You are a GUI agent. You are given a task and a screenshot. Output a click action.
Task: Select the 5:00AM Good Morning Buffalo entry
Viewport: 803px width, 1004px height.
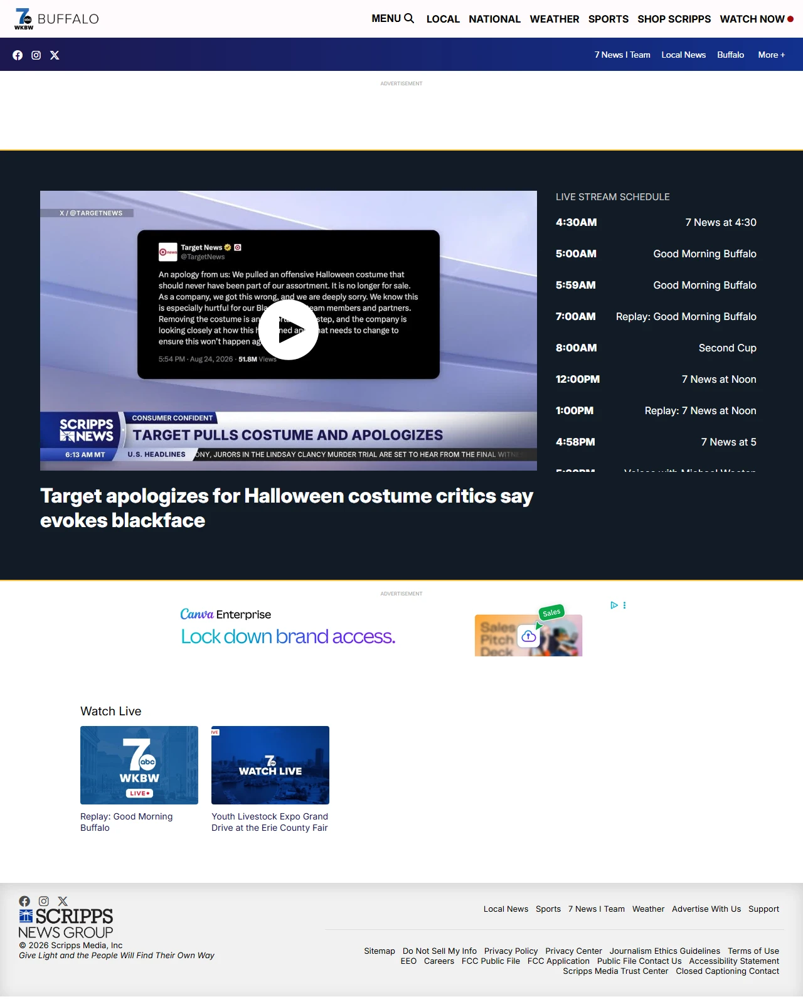[656, 254]
